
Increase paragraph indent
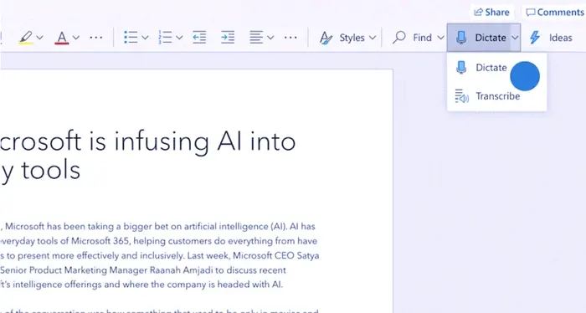[x=228, y=38]
